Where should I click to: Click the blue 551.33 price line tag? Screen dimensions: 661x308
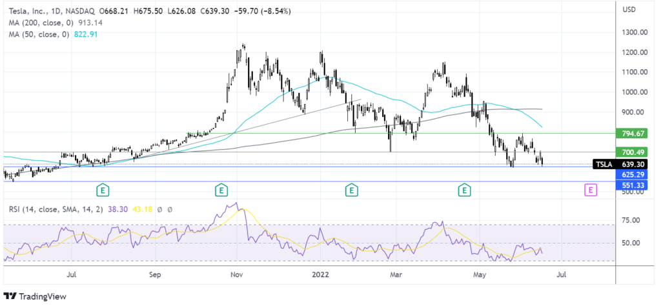pyautogui.click(x=633, y=185)
